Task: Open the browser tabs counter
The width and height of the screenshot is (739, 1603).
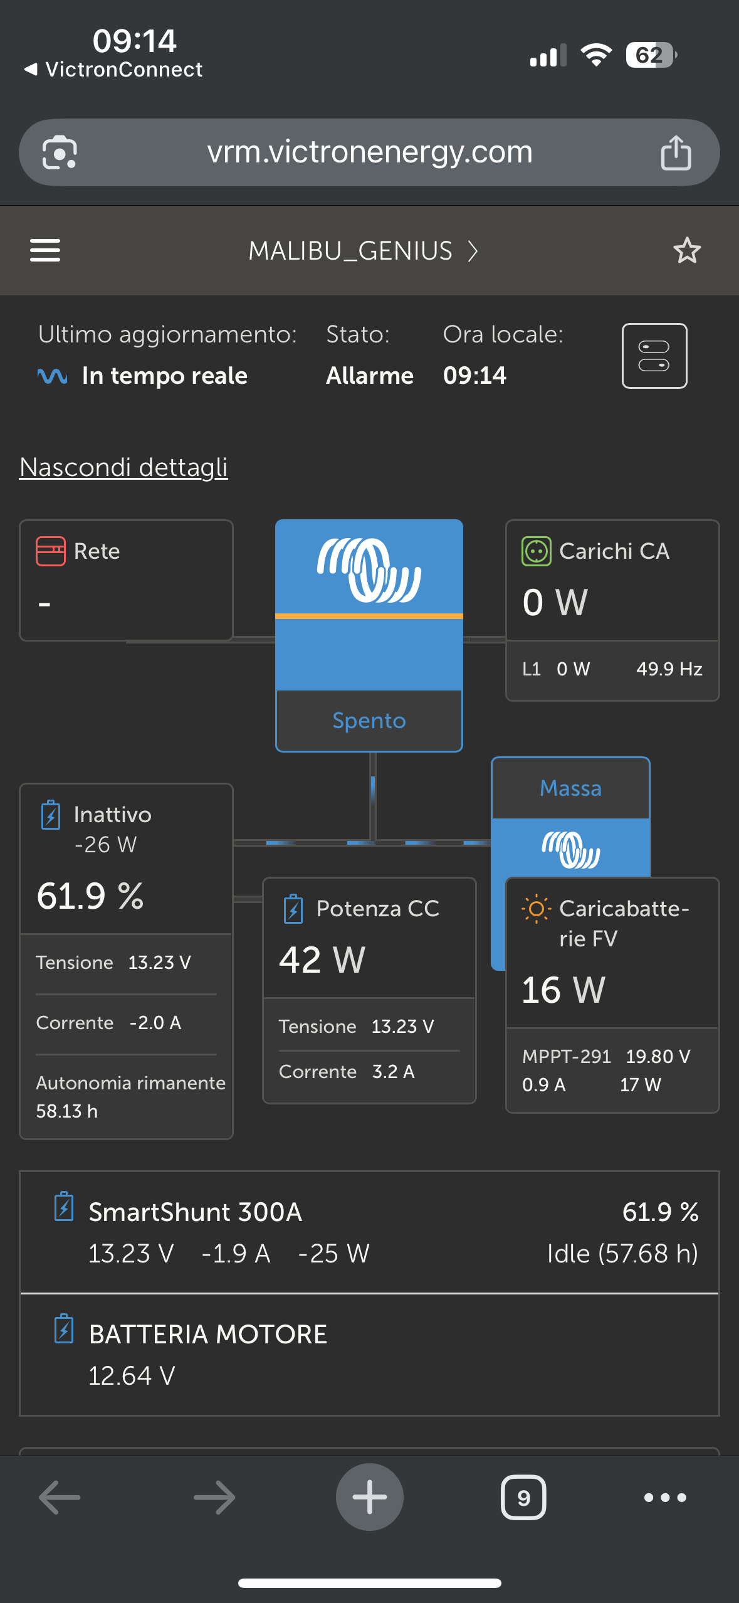Action: pos(523,1498)
